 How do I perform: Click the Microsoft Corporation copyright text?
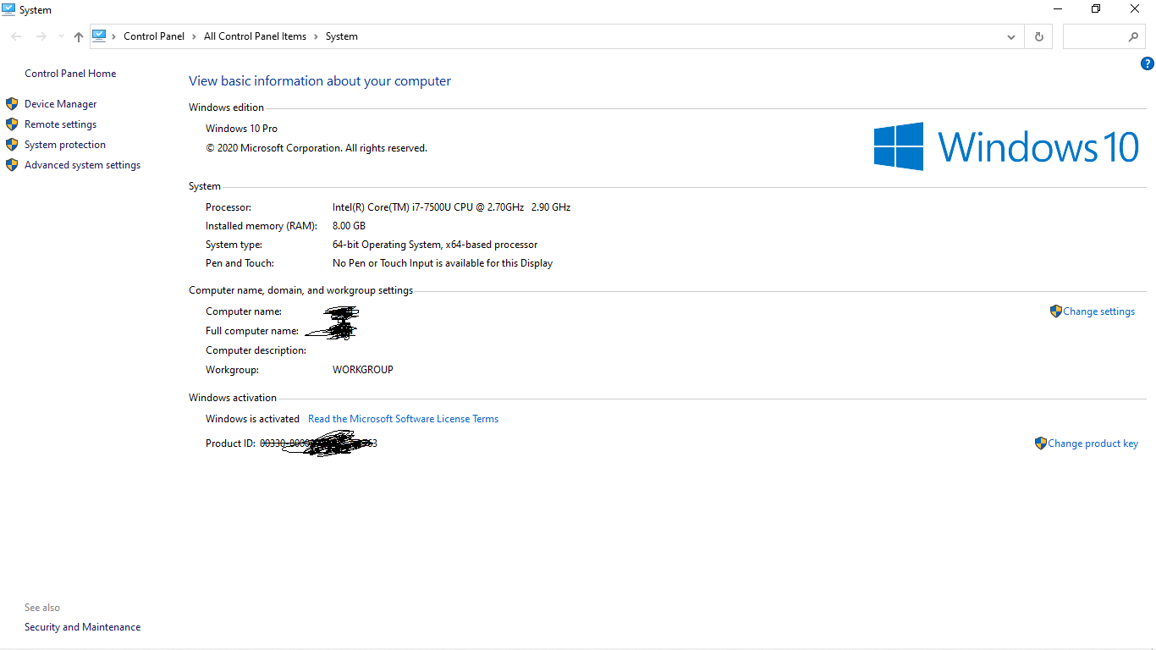(317, 148)
